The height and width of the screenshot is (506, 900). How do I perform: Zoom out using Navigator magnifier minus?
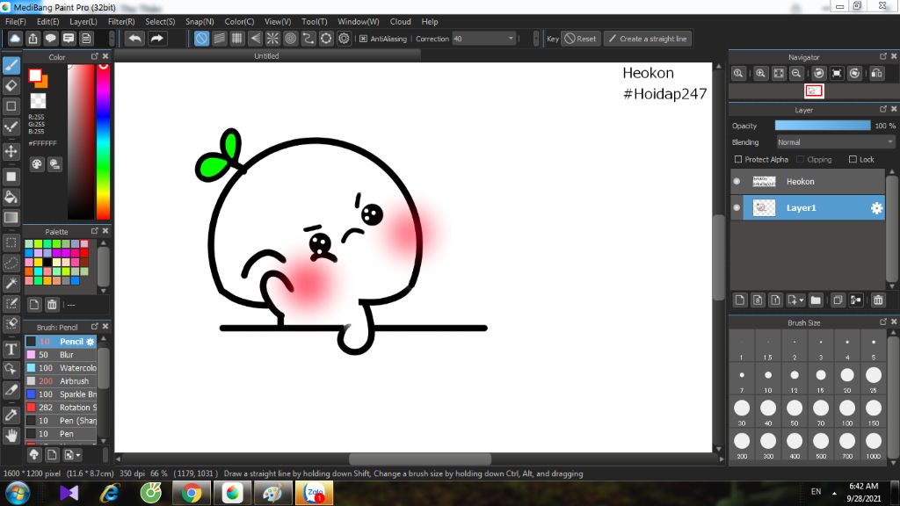point(796,74)
